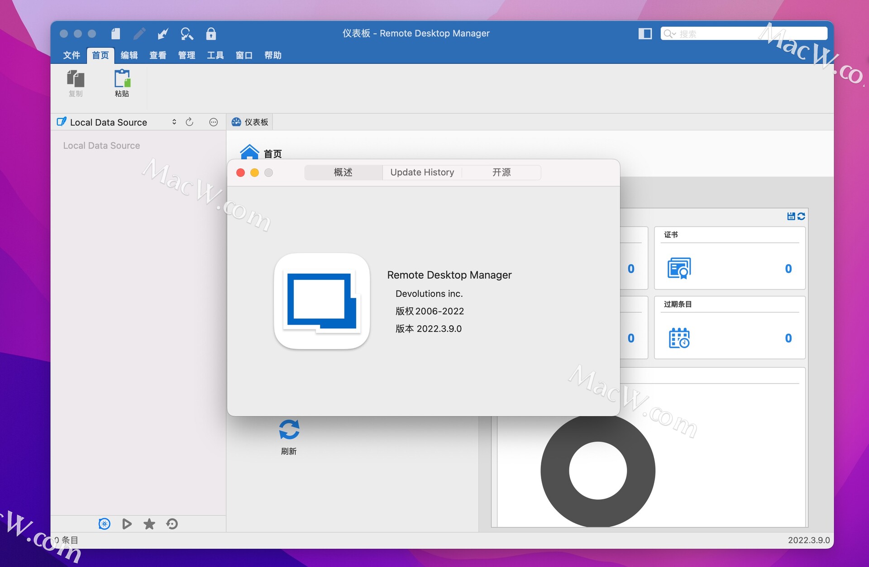Open the 窗口 menu
869x567 pixels.
tap(244, 55)
